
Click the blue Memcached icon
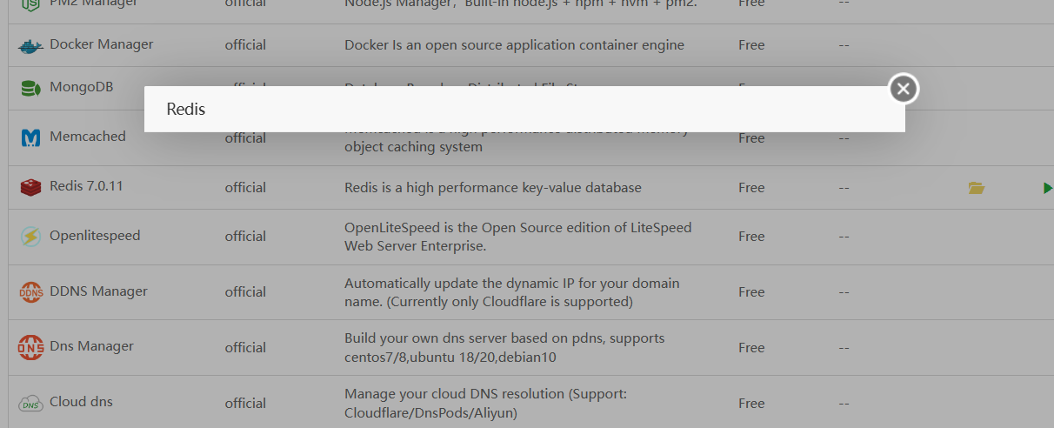click(x=30, y=137)
